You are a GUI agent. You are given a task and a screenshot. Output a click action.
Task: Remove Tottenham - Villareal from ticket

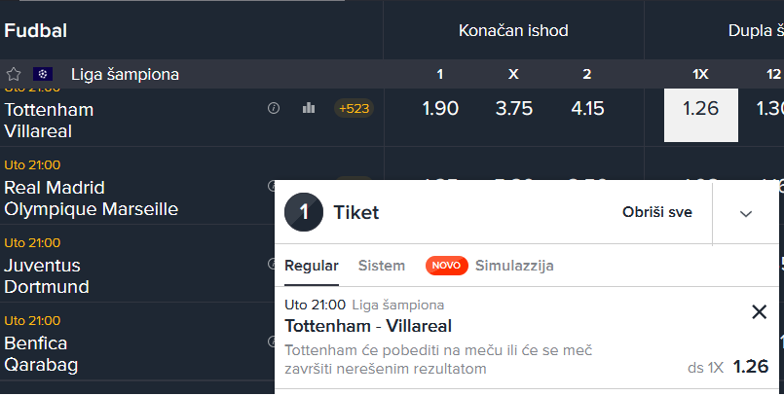[759, 312]
